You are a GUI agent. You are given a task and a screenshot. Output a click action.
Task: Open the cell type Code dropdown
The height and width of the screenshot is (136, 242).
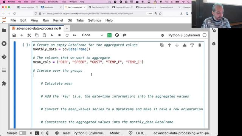(x=92, y=35)
